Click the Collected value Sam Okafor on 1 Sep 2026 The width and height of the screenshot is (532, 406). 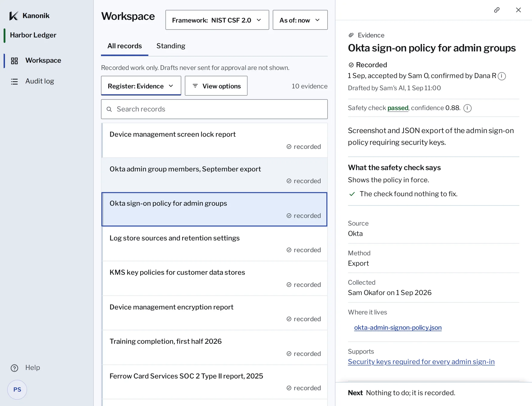point(390,293)
